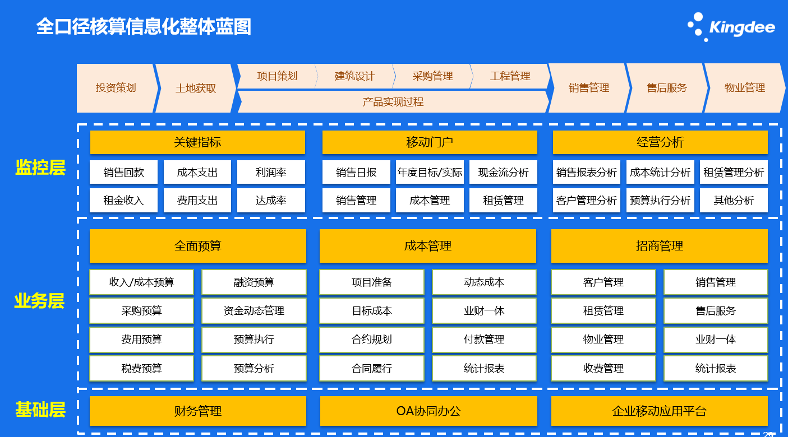This screenshot has width=788, height=437.
Task: Click the 全面预算 yellow header
Action: [197, 245]
